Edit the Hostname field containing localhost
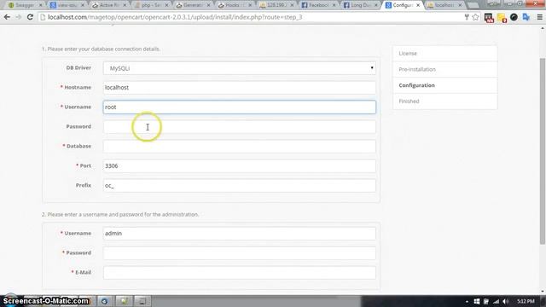The height and width of the screenshot is (307, 546). [x=239, y=87]
